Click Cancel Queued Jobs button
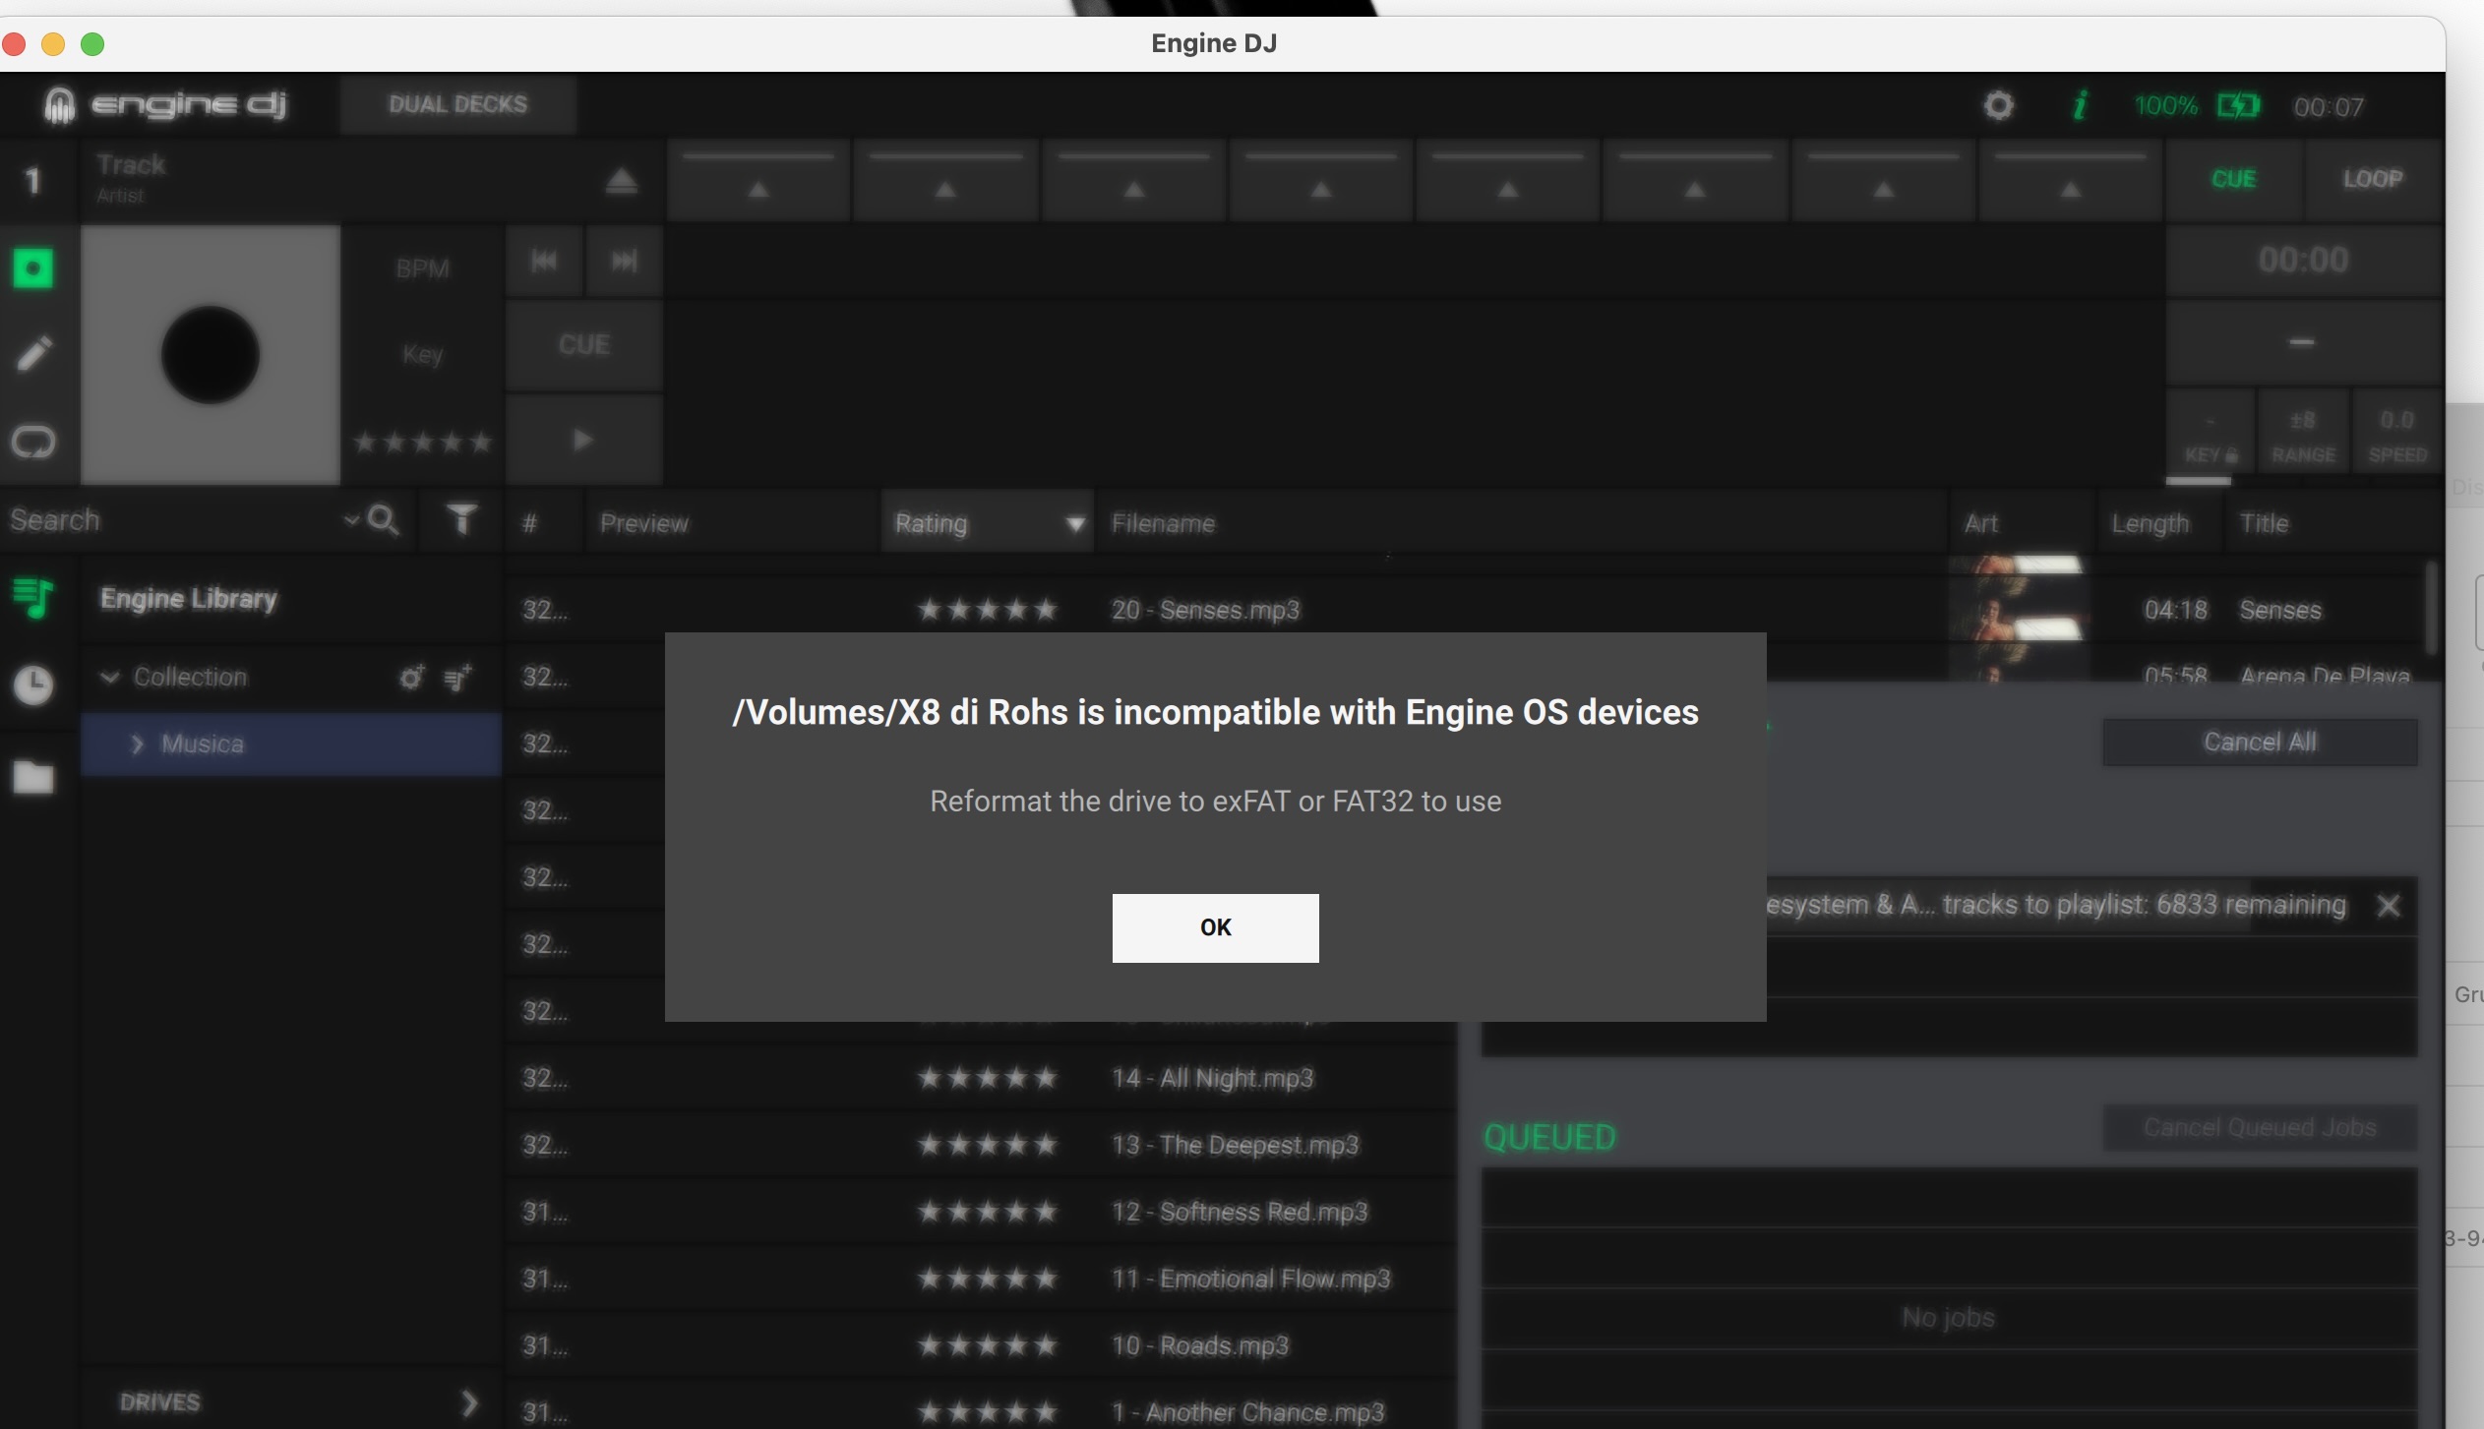Image resolution: width=2484 pixels, height=1429 pixels. tap(2260, 1127)
